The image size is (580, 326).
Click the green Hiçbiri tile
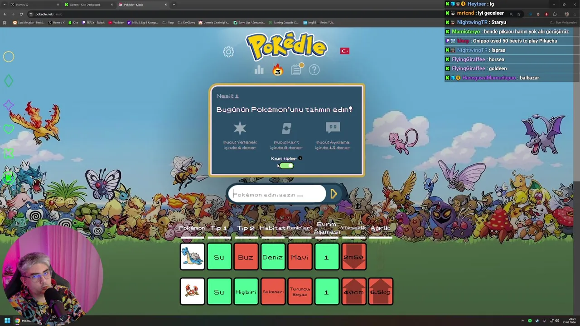(246, 292)
